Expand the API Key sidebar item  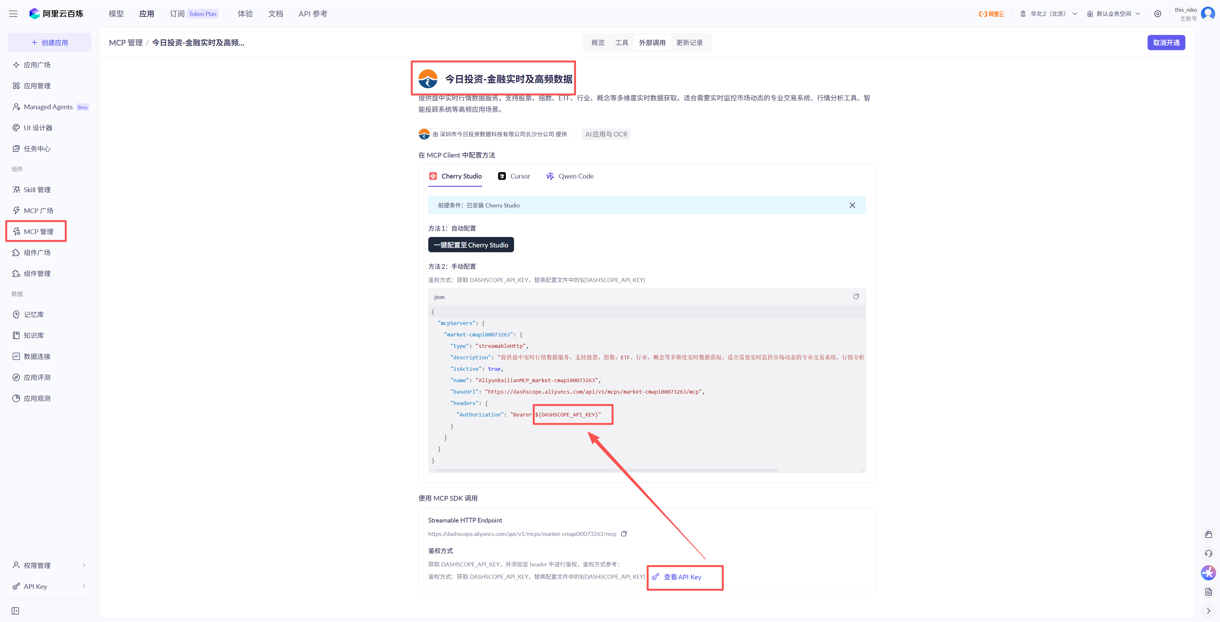[x=49, y=586]
